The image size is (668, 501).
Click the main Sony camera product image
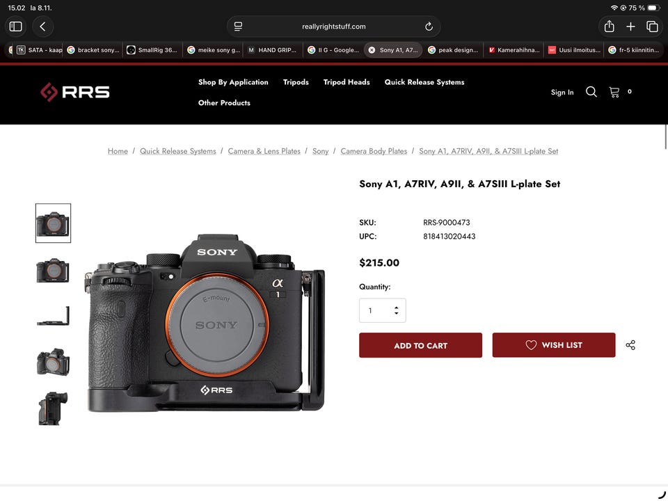point(205,323)
